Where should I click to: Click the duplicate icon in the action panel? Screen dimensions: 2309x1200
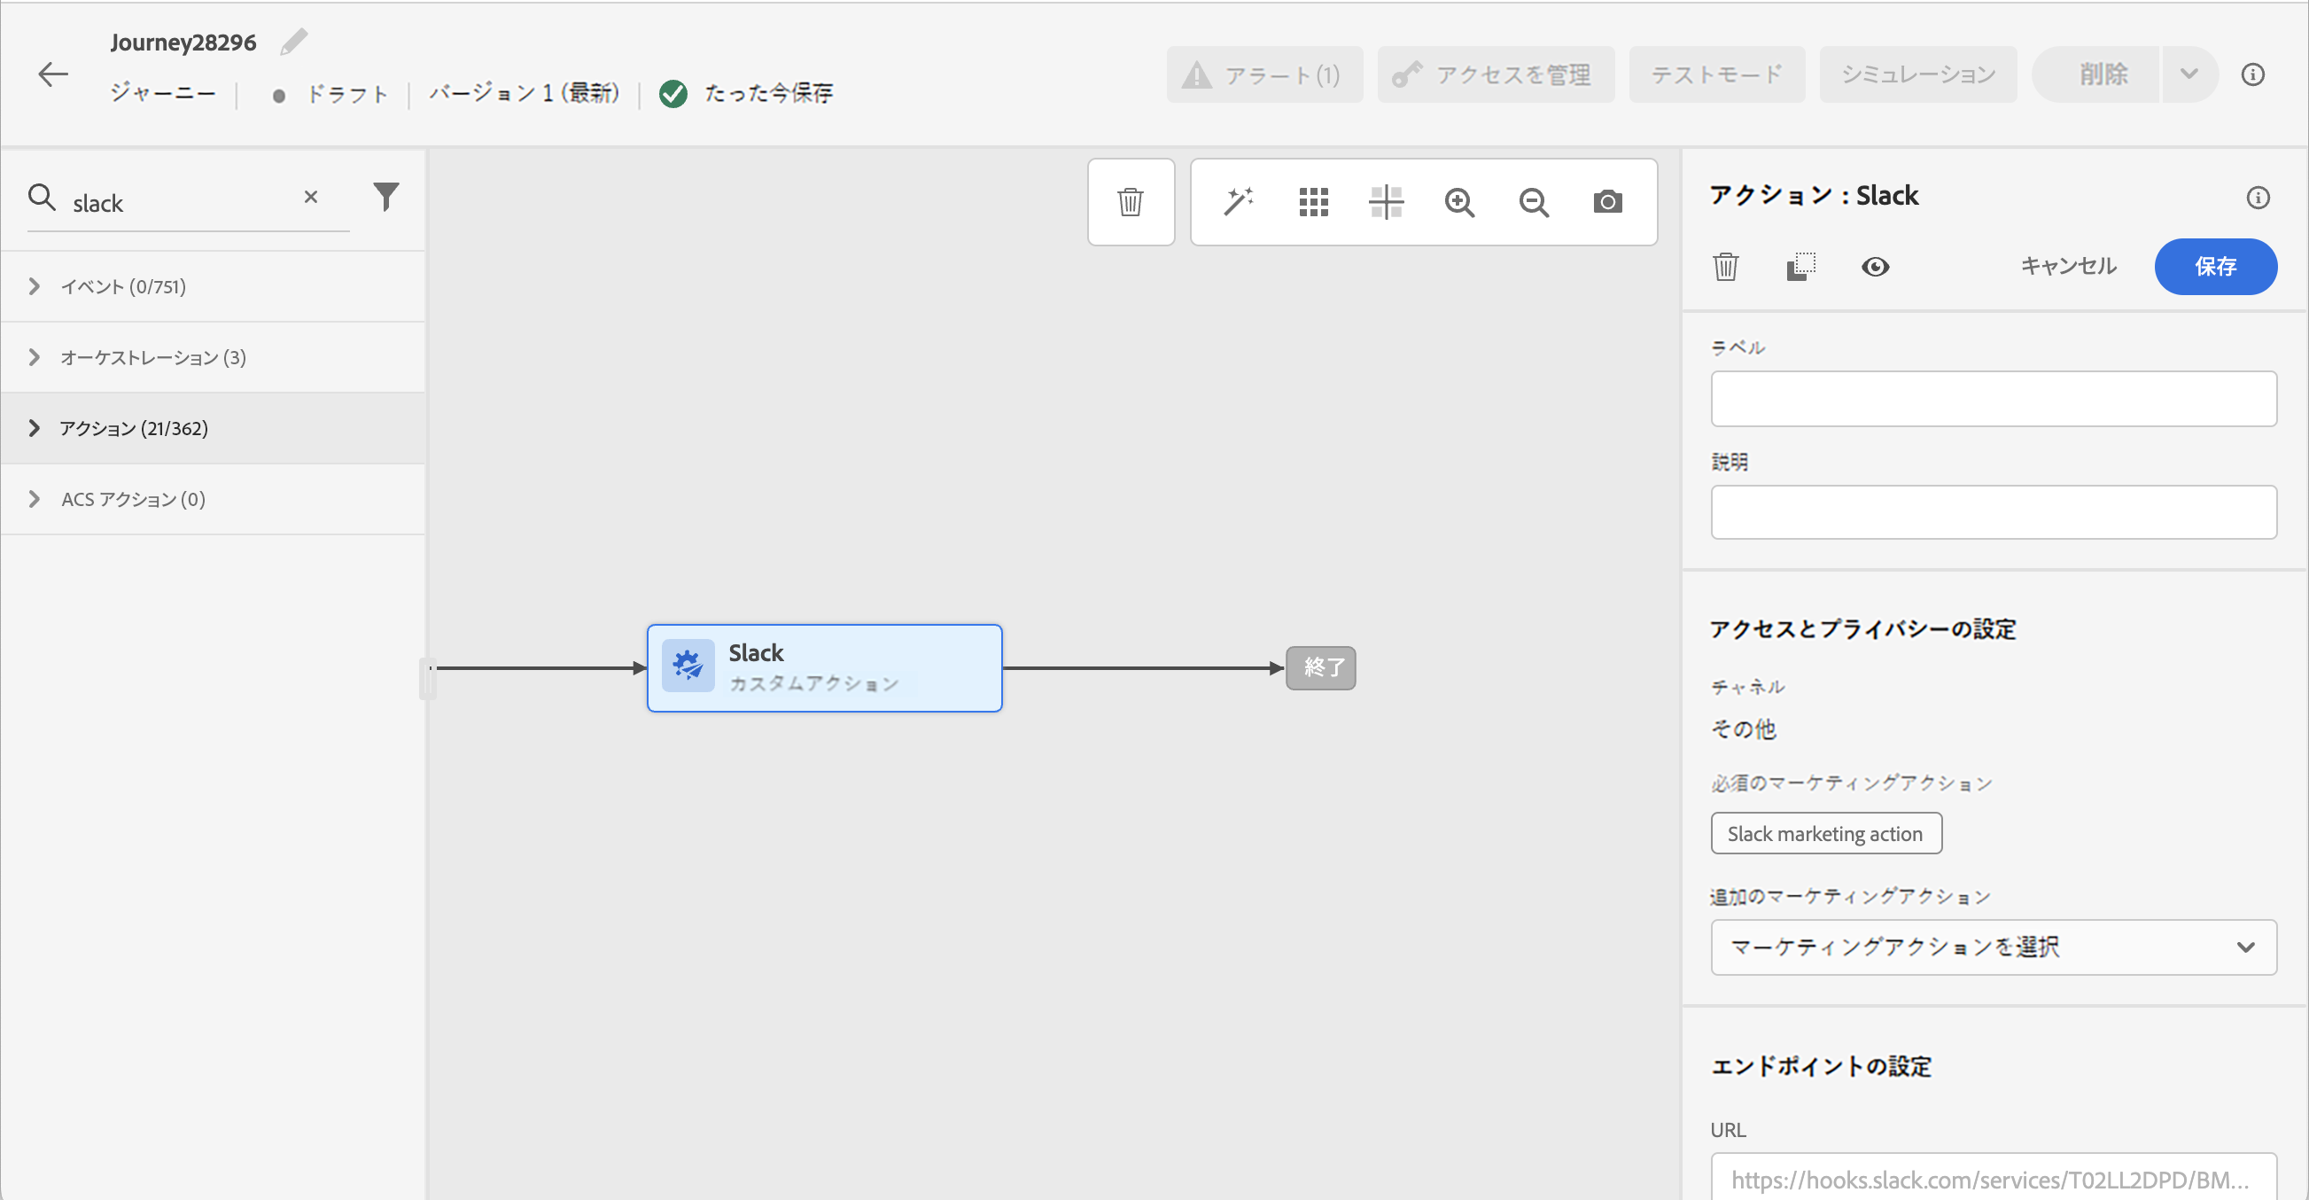point(1800,267)
